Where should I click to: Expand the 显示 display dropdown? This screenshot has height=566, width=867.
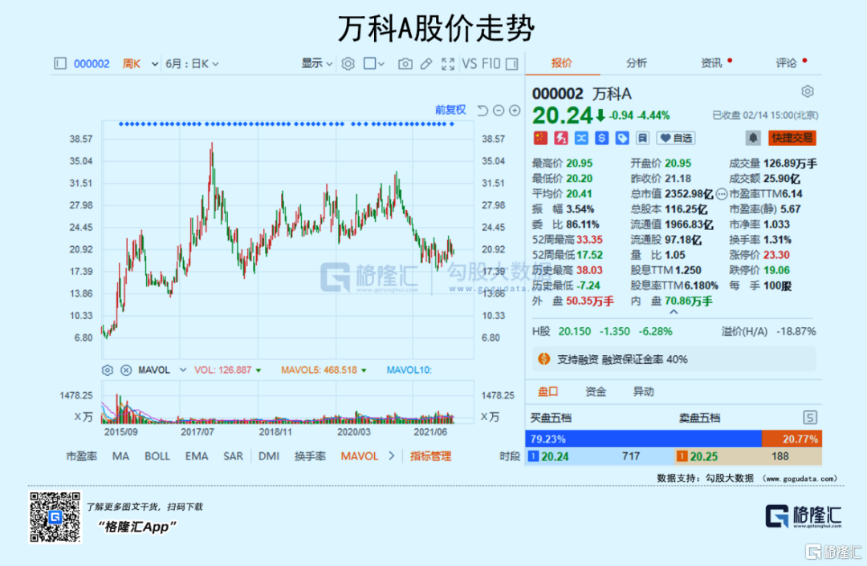pyautogui.click(x=316, y=63)
